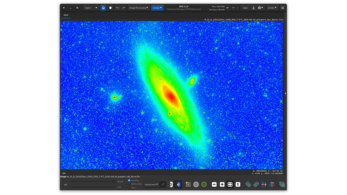
Task: Click the upper 65535 range slider handle
Action: pyautogui.click(x=113, y=182)
